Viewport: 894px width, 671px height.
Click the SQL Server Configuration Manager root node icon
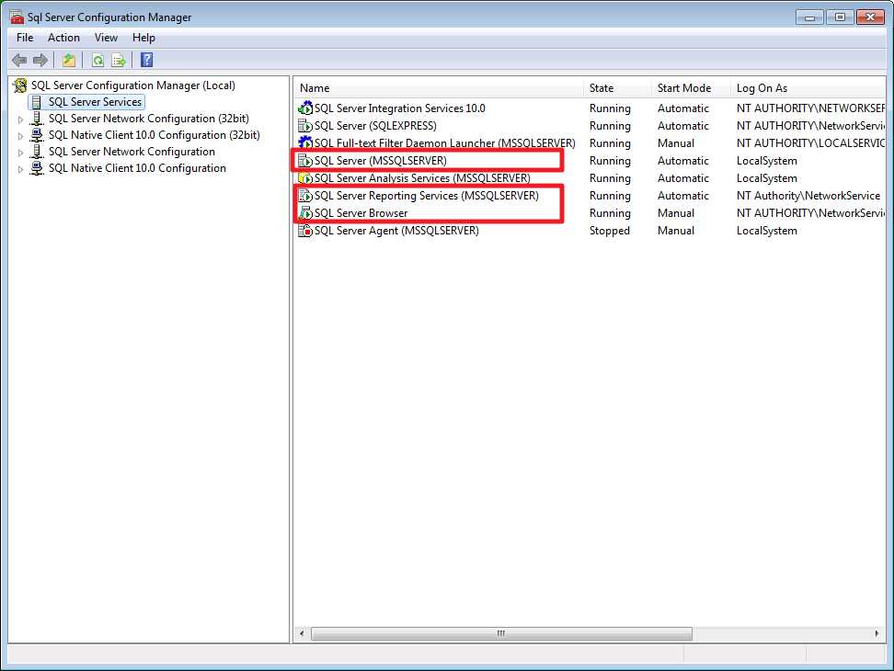coord(20,85)
